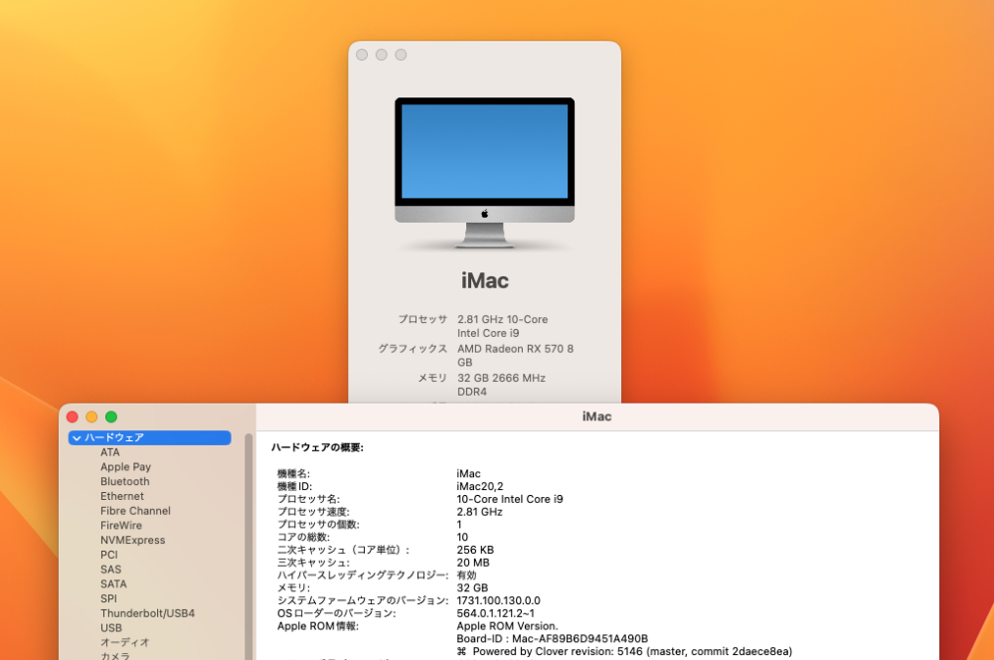Click the メモリ label in About window
This screenshot has width=994, height=660.
pyautogui.click(x=432, y=378)
